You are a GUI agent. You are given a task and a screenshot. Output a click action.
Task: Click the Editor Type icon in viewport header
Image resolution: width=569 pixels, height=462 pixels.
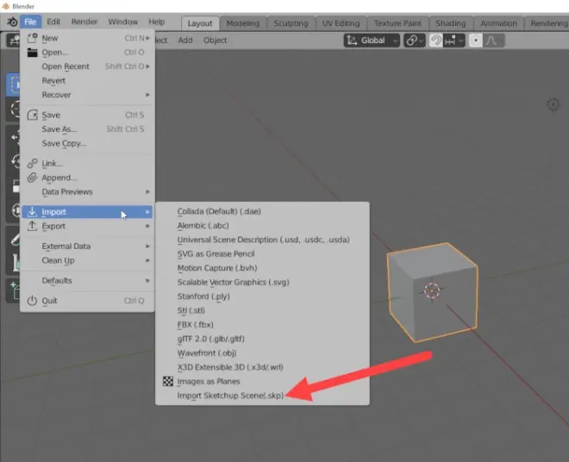pos(13,41)
